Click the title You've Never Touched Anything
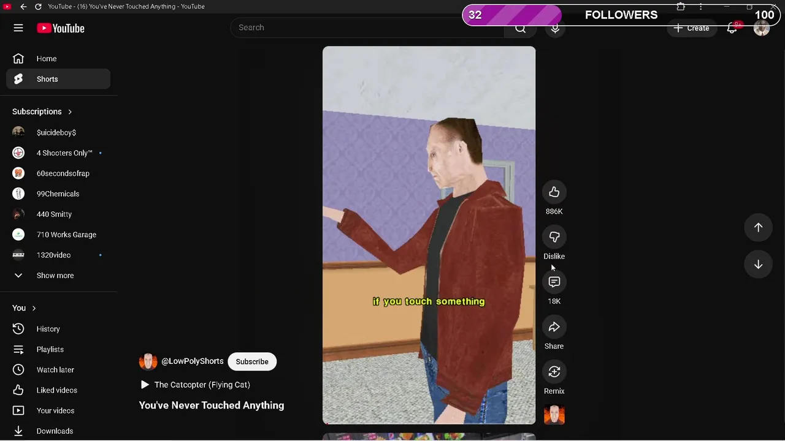 (212, 405)
